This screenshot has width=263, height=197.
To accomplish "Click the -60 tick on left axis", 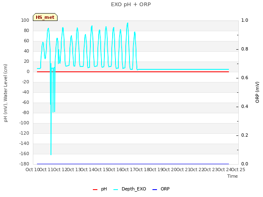I will coord(25,102).
